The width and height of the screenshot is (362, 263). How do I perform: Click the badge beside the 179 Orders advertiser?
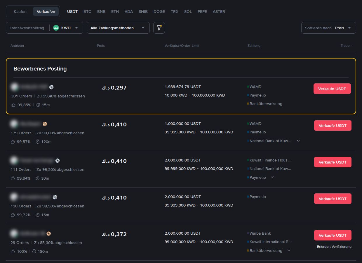pos(45,124)
